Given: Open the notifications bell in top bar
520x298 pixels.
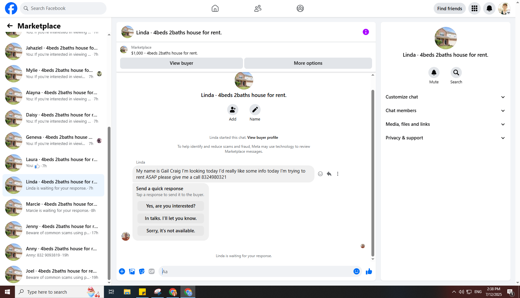Looking at the screenshot, I should 489,8.
